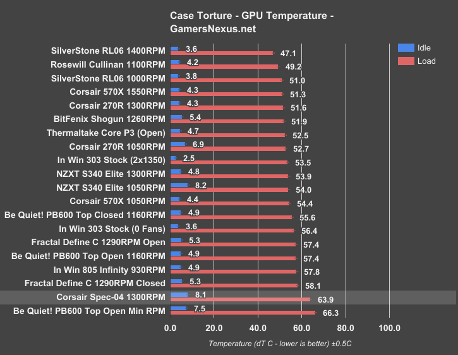The height and width of the screenshot is (355, 458).
Task: Click the Load legend label
Action: pos(428,61)
